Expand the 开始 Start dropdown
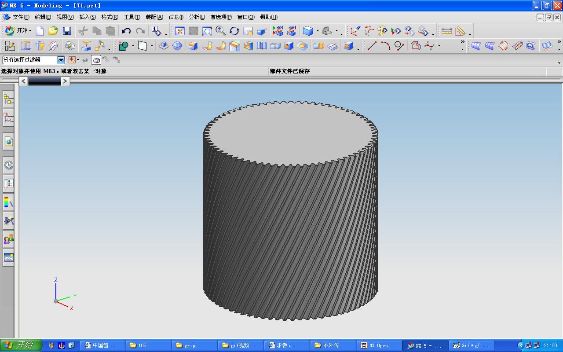Screen dimensions: 563x352 18,31
